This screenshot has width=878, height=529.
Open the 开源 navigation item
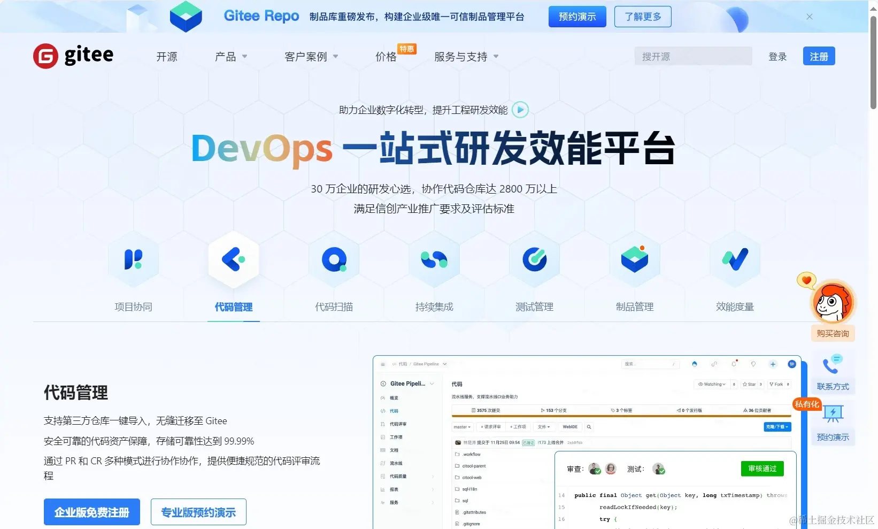pyautogui.click(x=166, y=57)
